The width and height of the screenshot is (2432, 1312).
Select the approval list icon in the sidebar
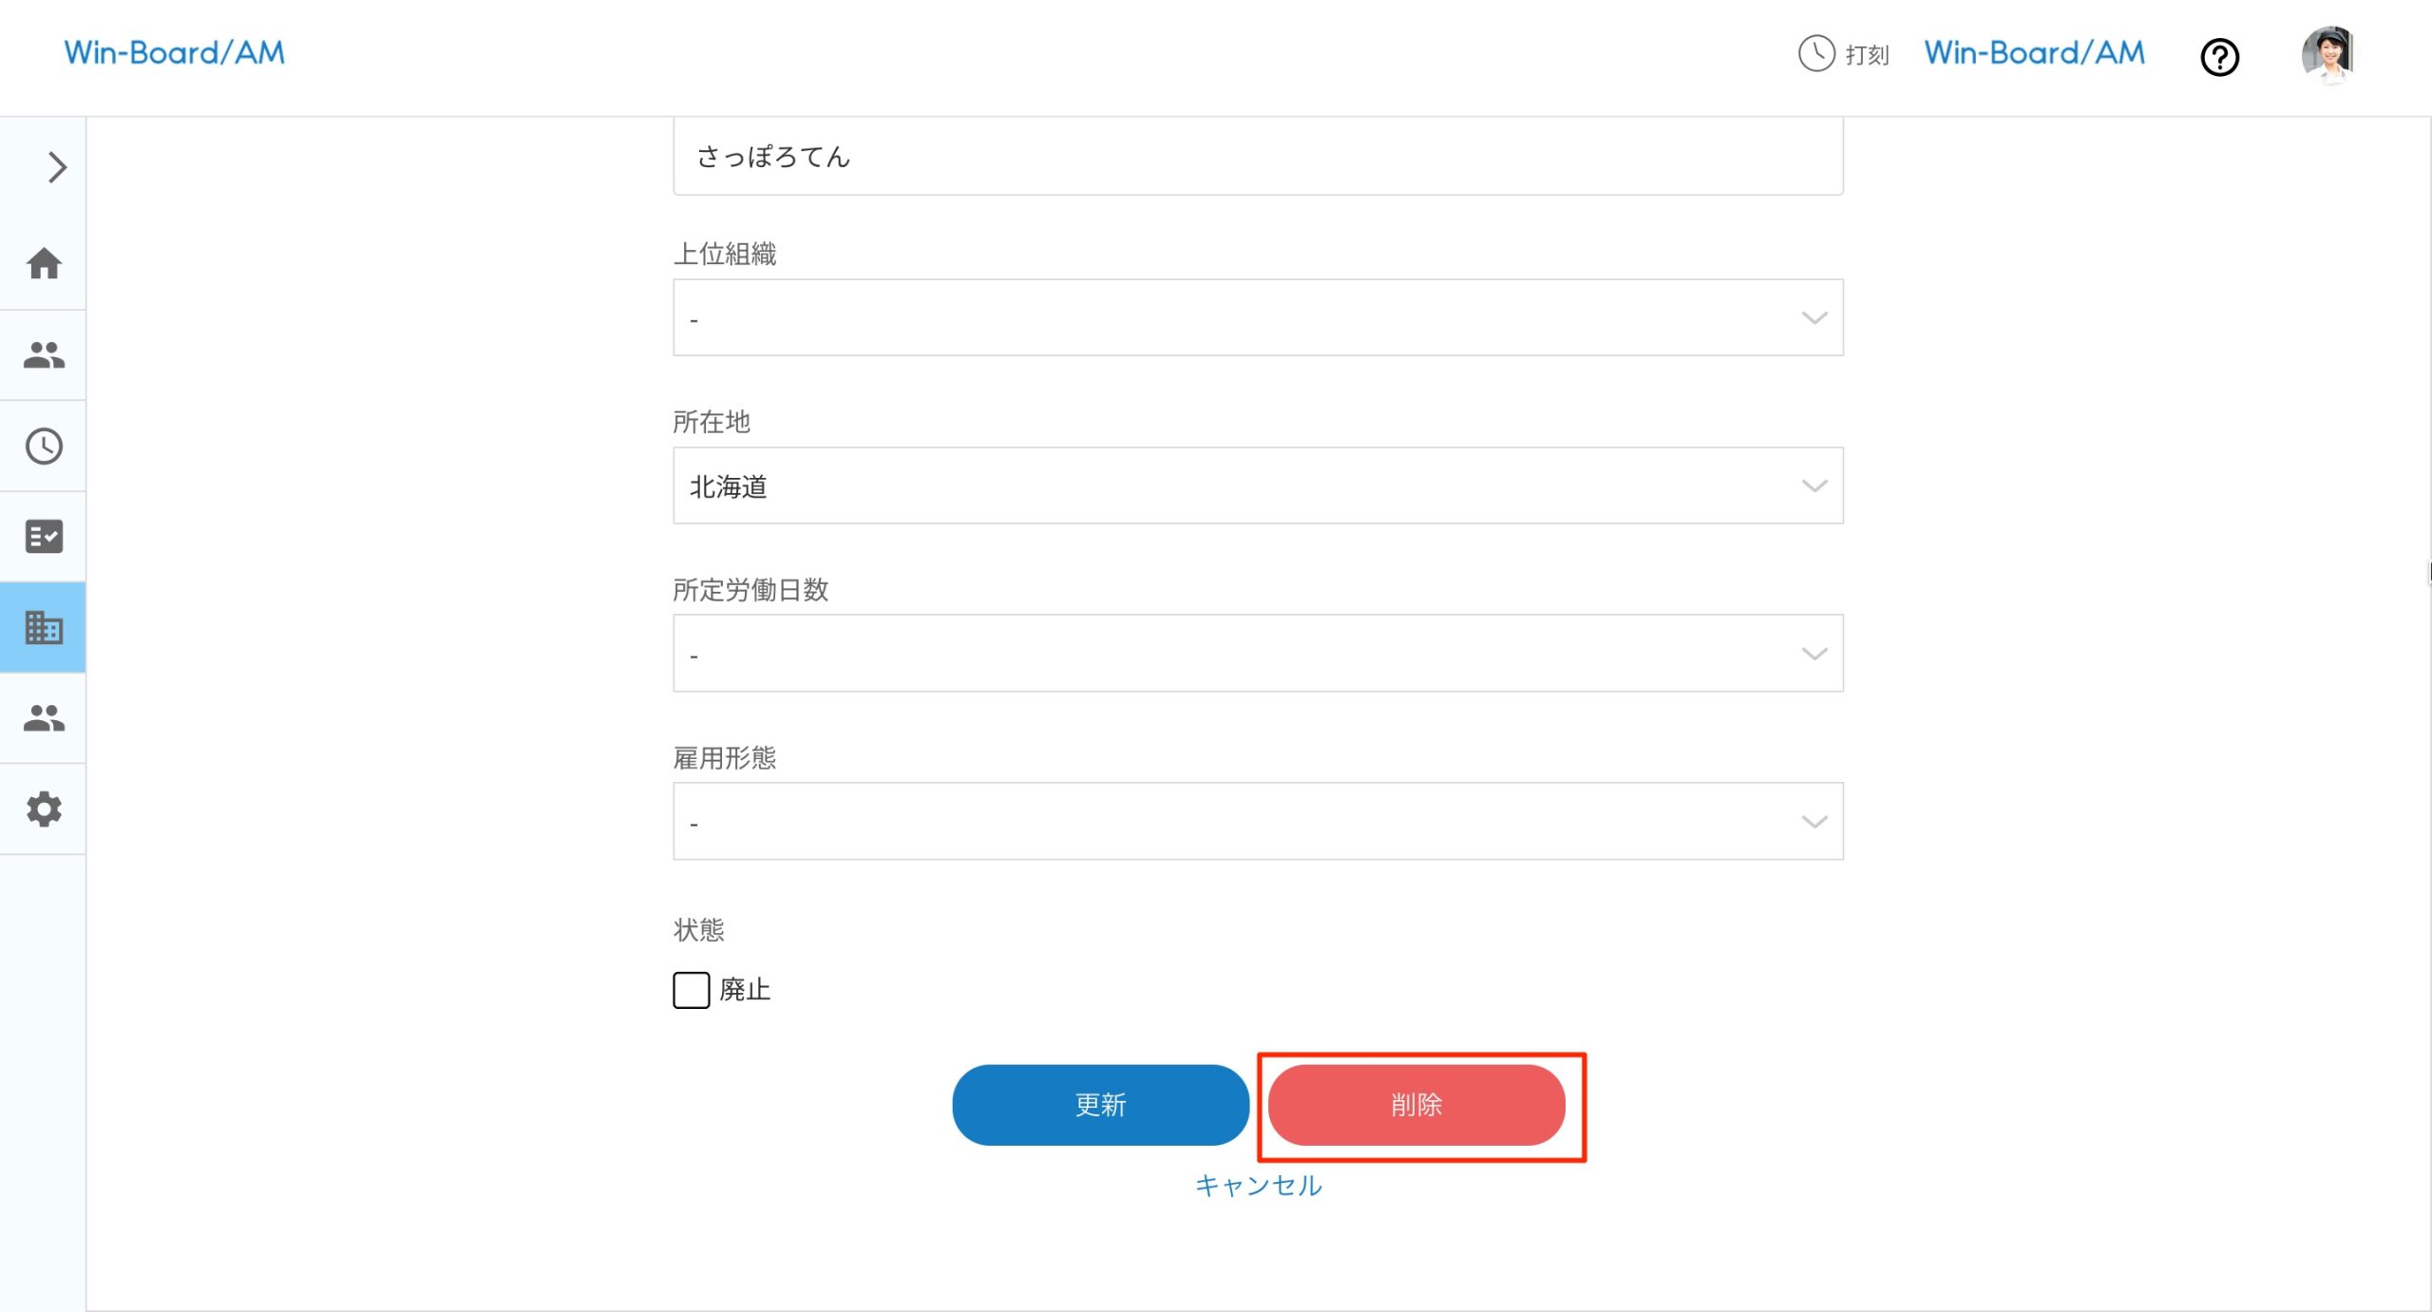click(x=44, y=536)
